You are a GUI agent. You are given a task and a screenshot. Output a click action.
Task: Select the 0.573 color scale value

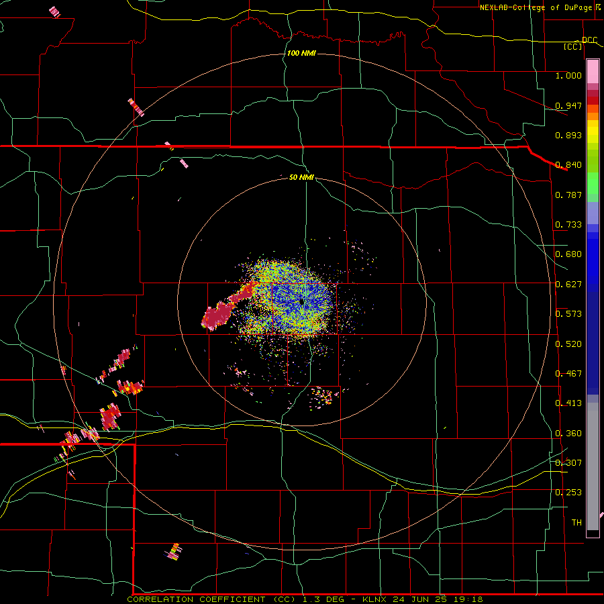(568, 314)
